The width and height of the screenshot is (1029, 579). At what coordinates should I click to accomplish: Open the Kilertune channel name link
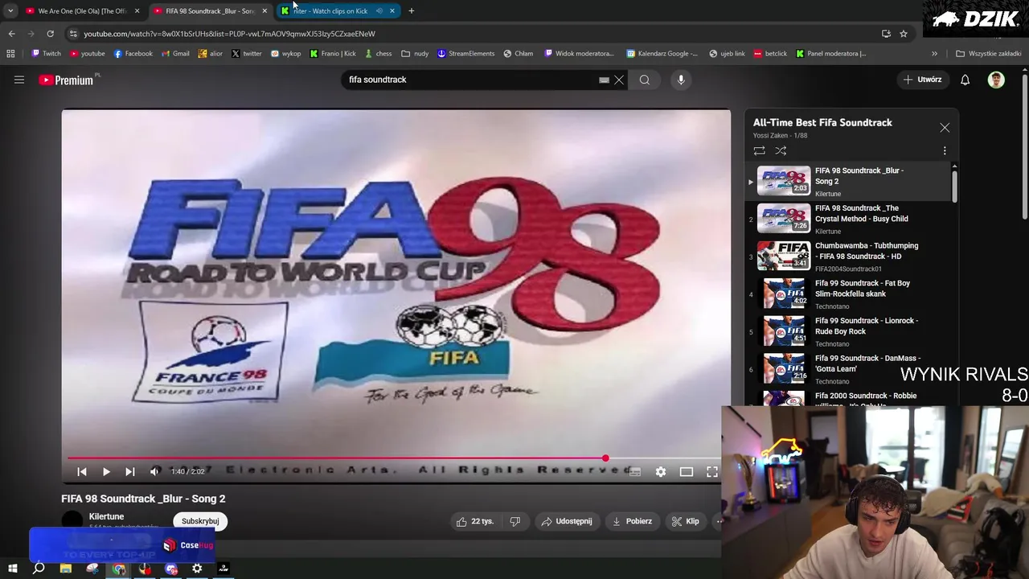tap(106, 516)
